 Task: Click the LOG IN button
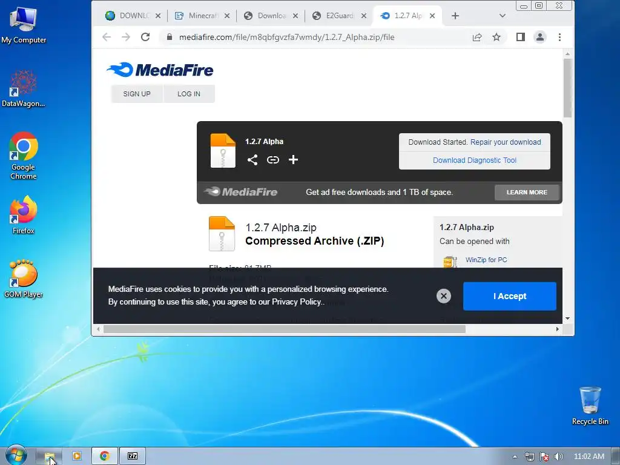pos(189,94)
